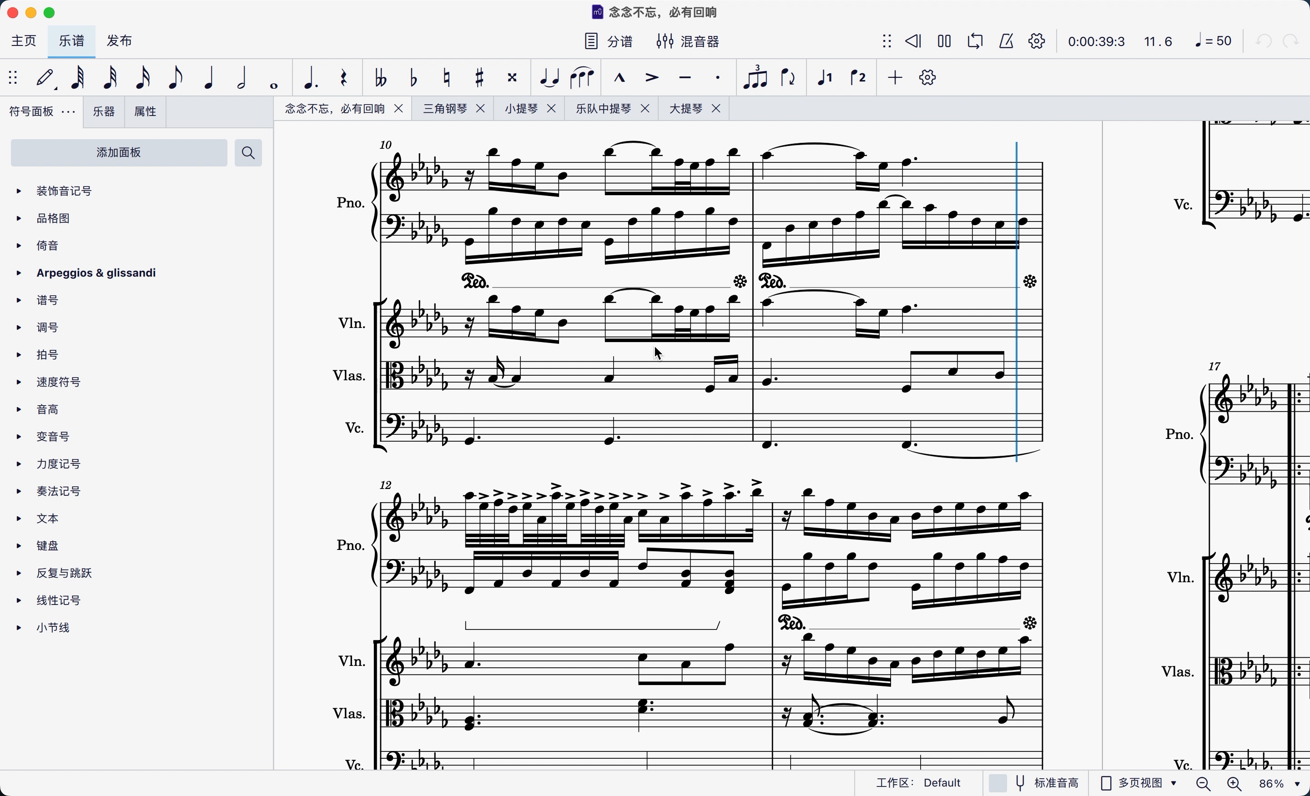Close the 三角钢琴 tab
This screenshot has width=1310, height=796.
tap(480, 108)
